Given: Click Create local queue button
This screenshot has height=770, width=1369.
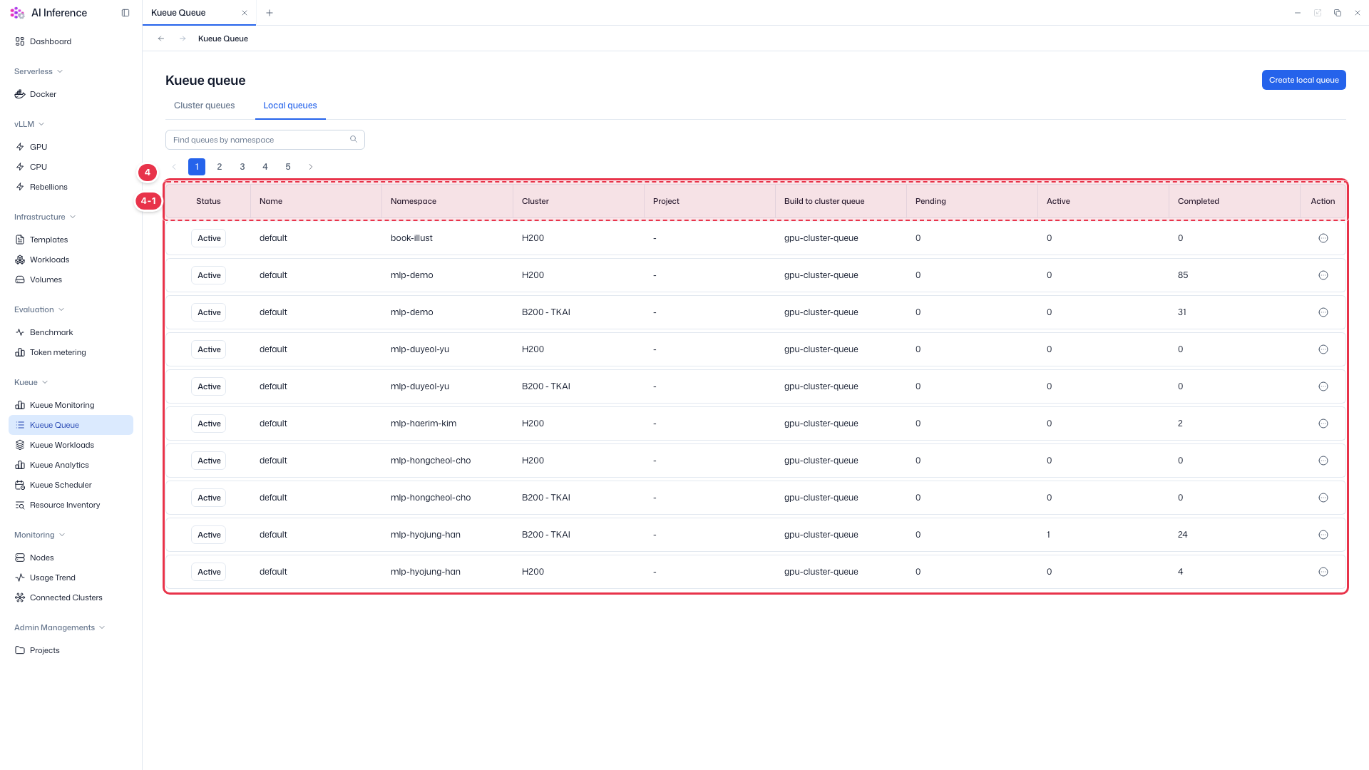Looking at the screenshot, I should (1303, 80).
